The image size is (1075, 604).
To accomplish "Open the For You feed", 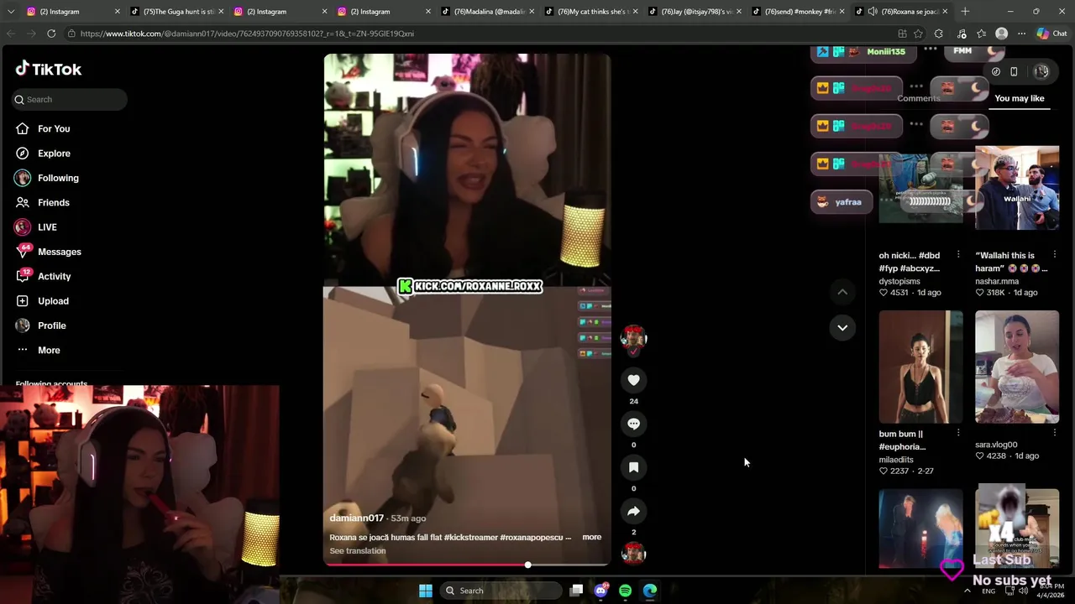I will click(x=54, y=128).
